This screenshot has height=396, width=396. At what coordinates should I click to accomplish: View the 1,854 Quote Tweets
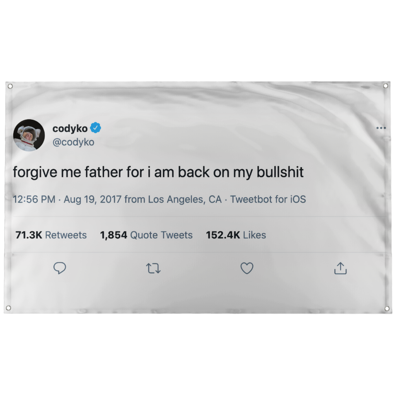(x=146, y=235)
